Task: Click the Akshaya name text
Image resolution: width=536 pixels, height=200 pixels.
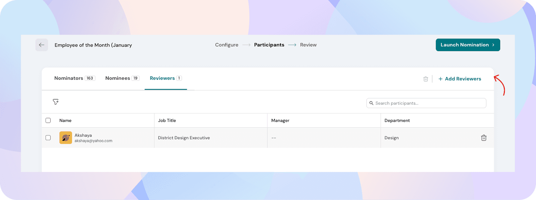Action: click(x=83, y=135)
